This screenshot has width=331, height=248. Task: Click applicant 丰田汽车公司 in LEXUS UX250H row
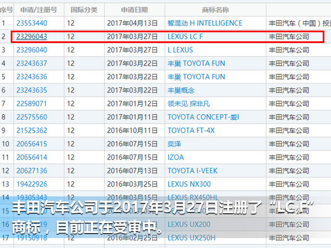click(289, 238)
